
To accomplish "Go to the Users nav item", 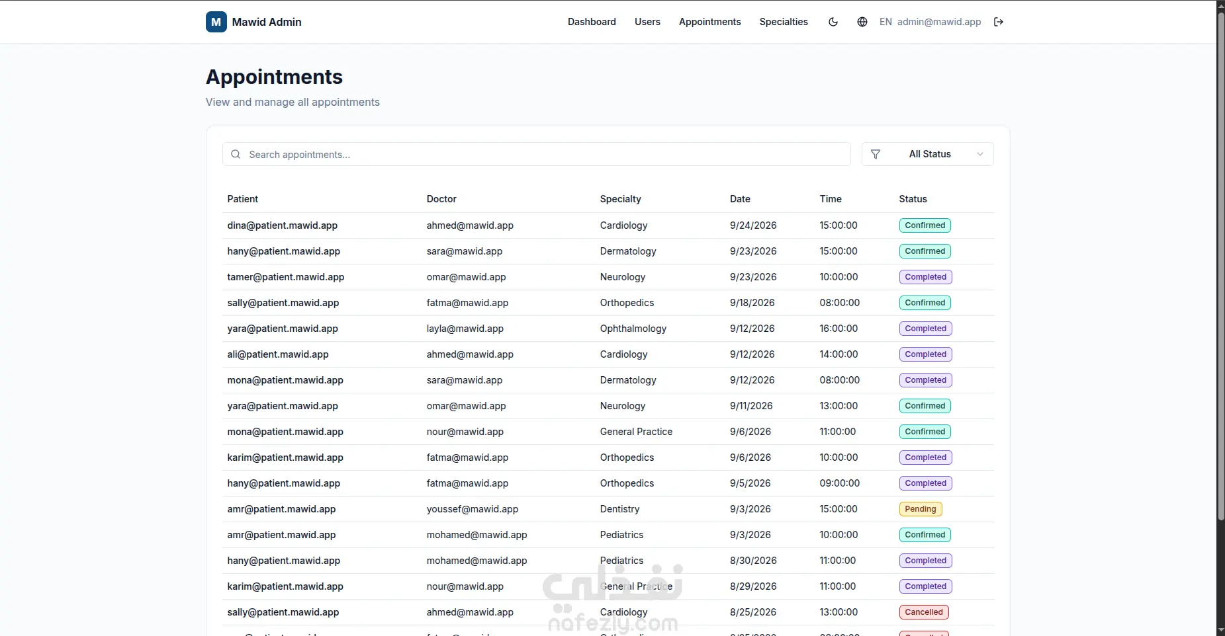I will [x=647, y=22].
